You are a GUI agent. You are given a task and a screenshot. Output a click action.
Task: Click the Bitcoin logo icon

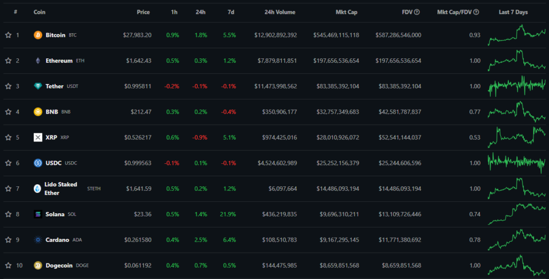(38, 35)
